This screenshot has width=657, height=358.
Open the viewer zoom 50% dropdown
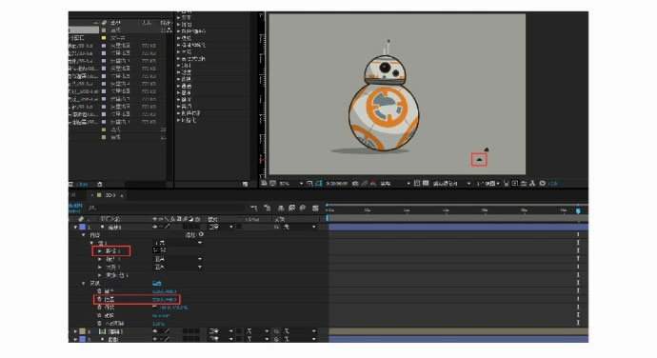290,183
